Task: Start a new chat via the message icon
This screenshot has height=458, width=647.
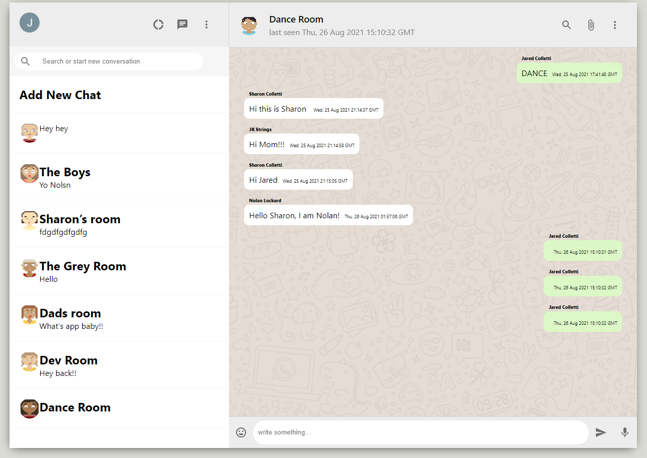Action: tap(182, 25)
